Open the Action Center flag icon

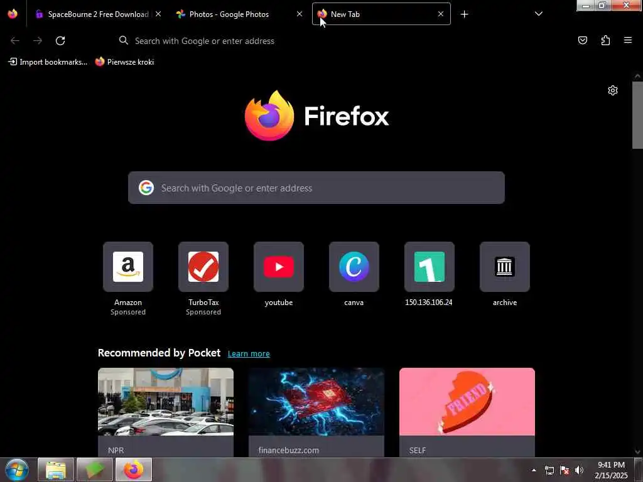pos(565,470)
